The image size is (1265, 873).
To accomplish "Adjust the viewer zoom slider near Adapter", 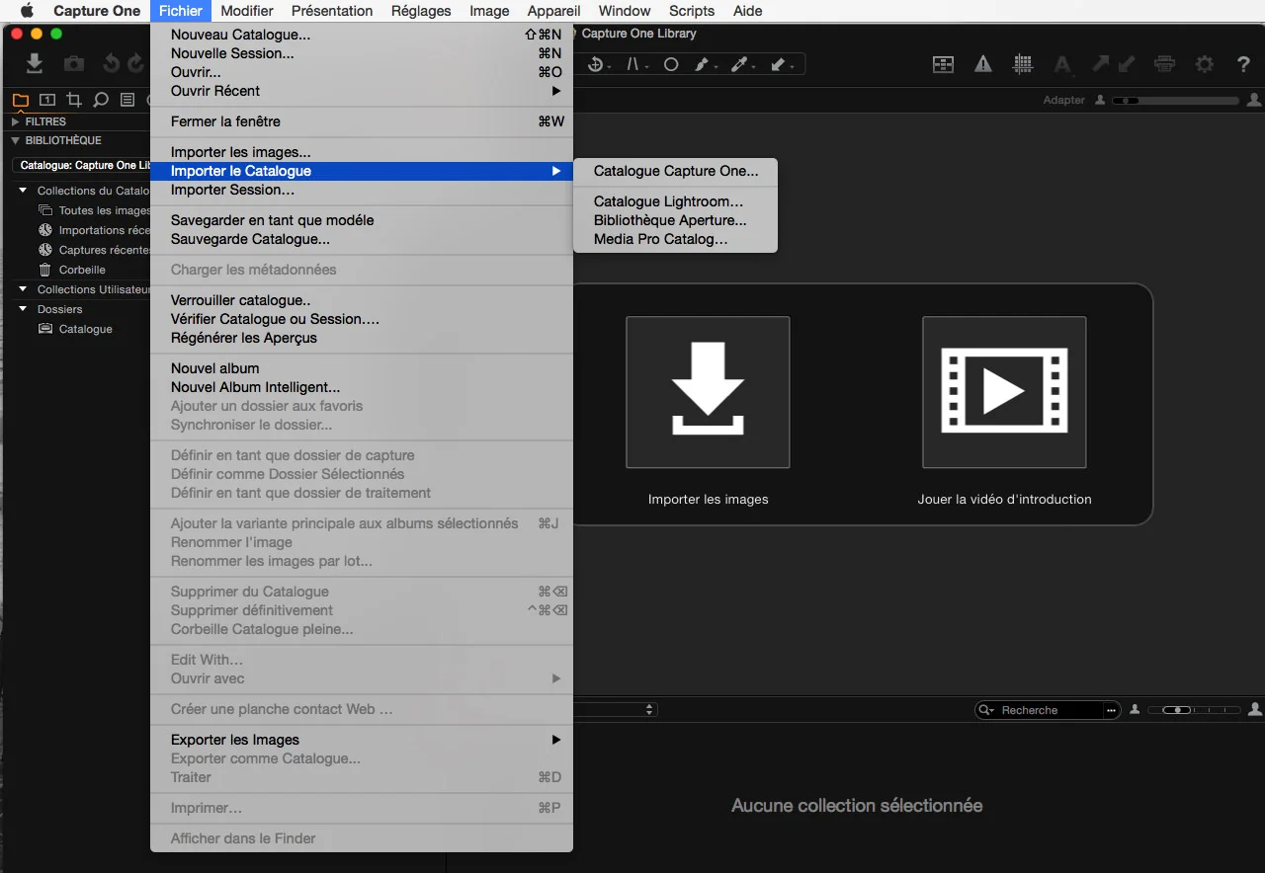I will tap(1175, 101).
